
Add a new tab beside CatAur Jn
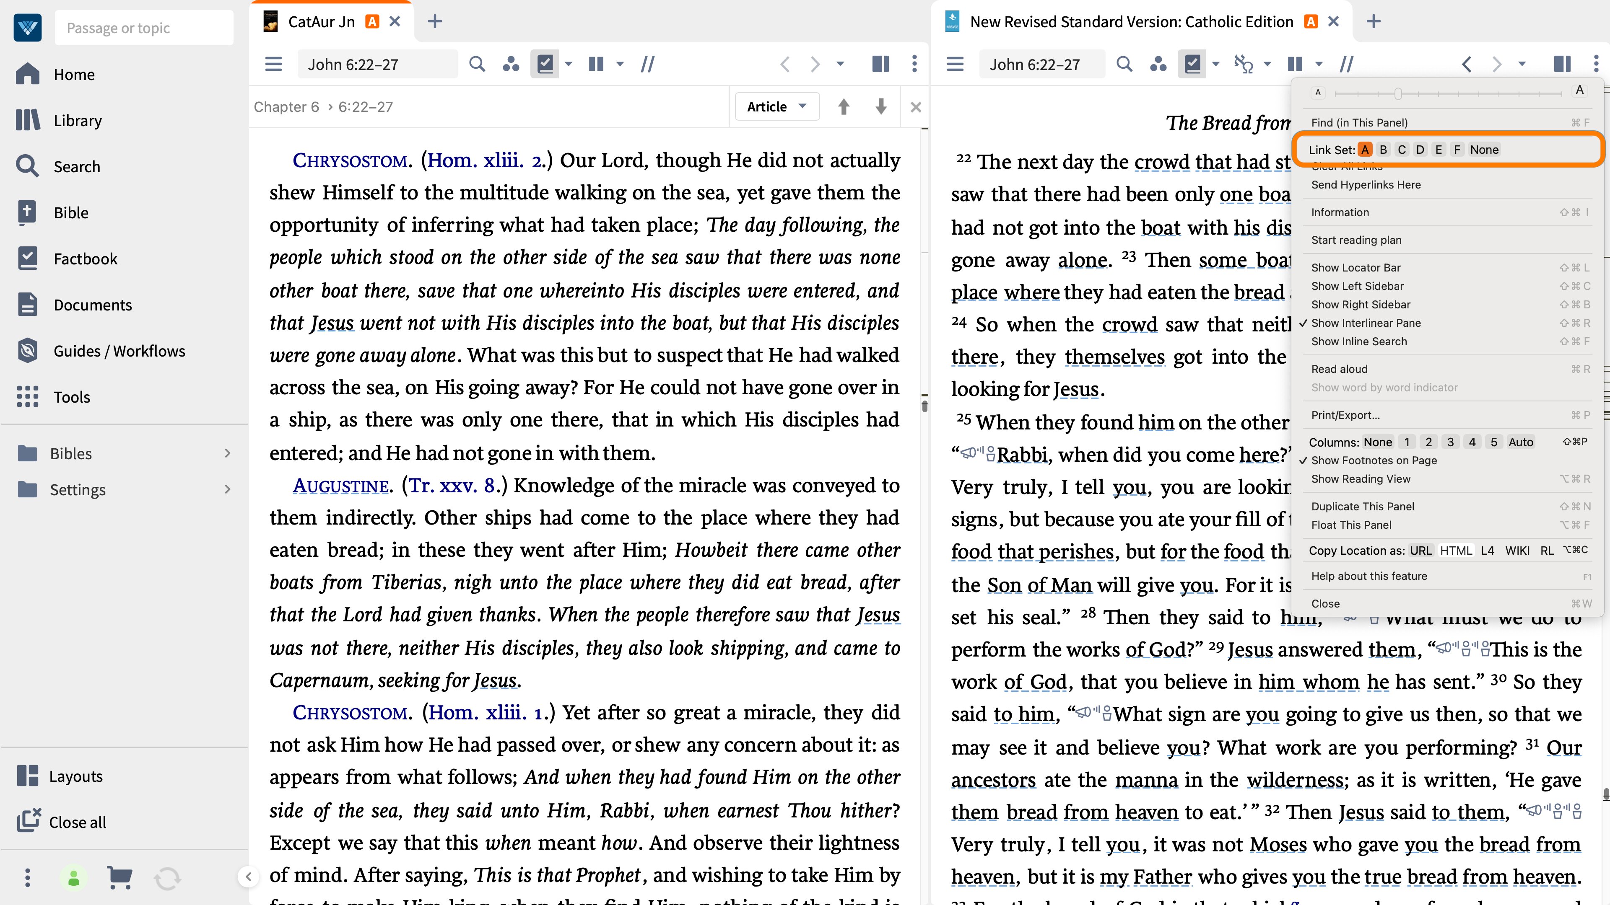(x=434, y=22)
